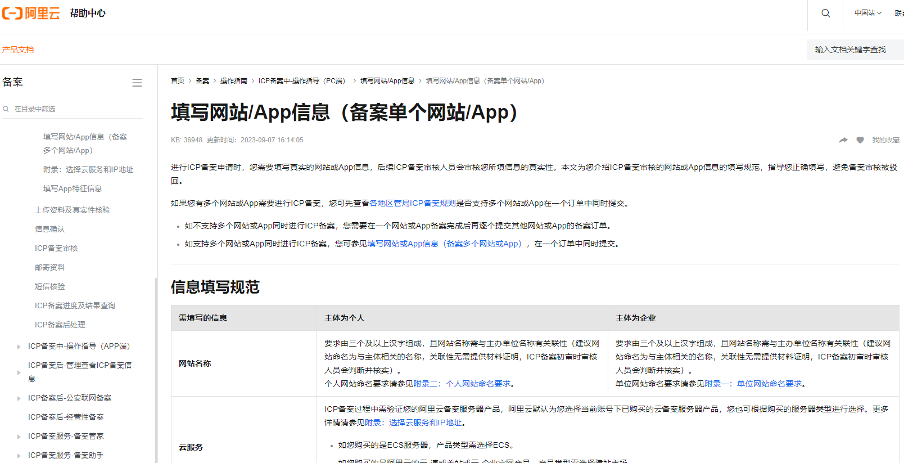This screenshot has height=463, width=904.
Task: Select ICP备案后处理 in sidebar
Action: tap(60, 325)
